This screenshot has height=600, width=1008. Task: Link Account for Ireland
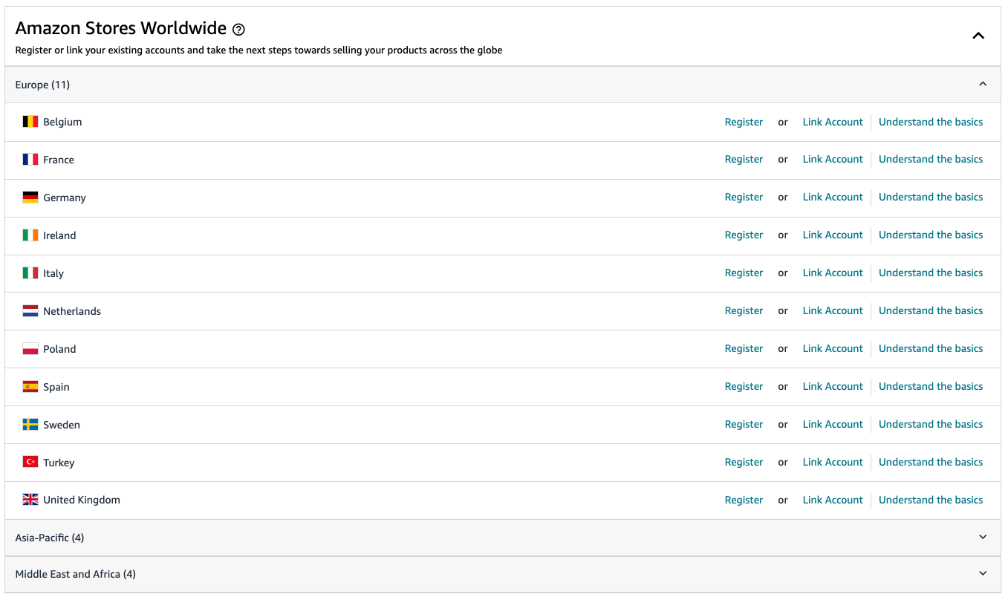tap(833, 235)
